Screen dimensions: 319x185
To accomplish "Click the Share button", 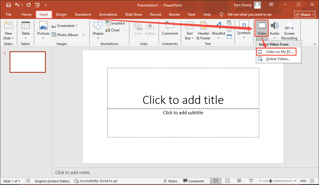I will pyautogui.click(x=305, y=15).
